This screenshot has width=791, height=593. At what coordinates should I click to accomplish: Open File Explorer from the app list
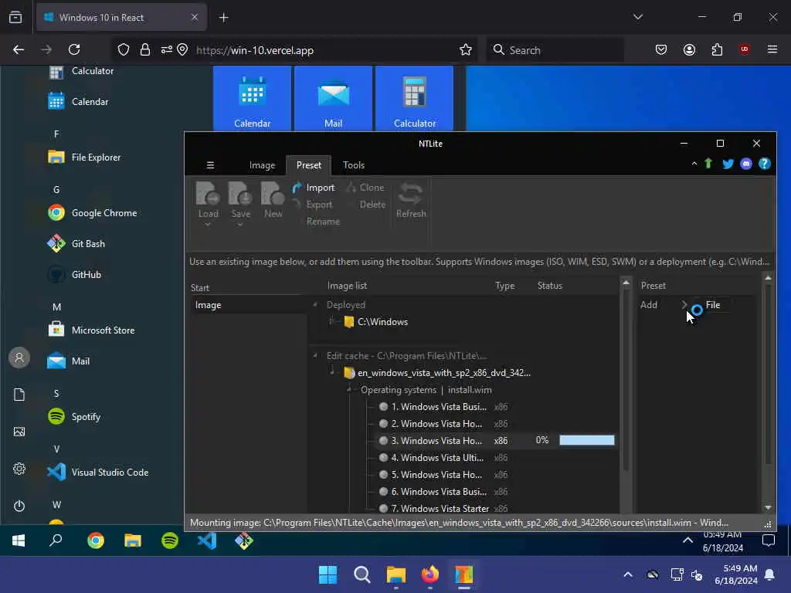pyautogui.click(x=84, y=158)
